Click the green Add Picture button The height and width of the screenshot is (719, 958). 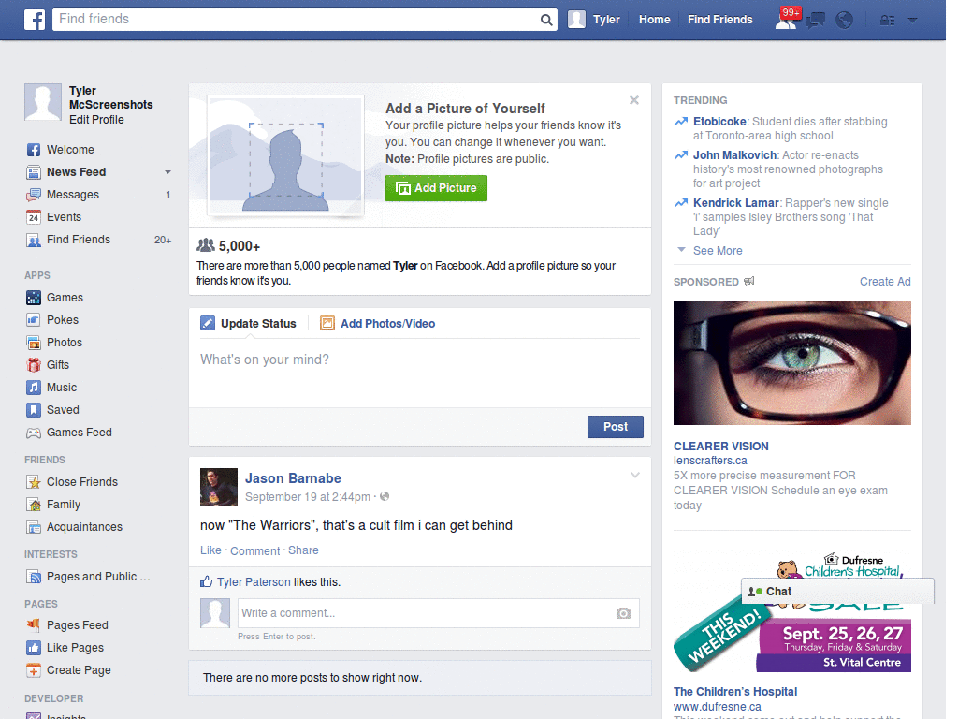tap(436, 188)
